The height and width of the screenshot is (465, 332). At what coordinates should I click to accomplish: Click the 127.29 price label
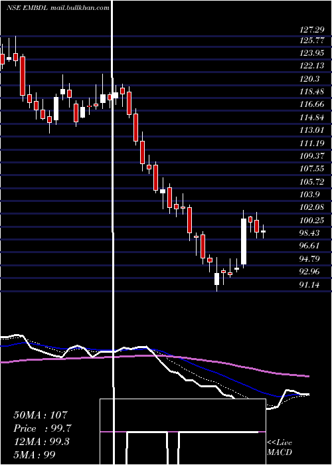(311, 30)
